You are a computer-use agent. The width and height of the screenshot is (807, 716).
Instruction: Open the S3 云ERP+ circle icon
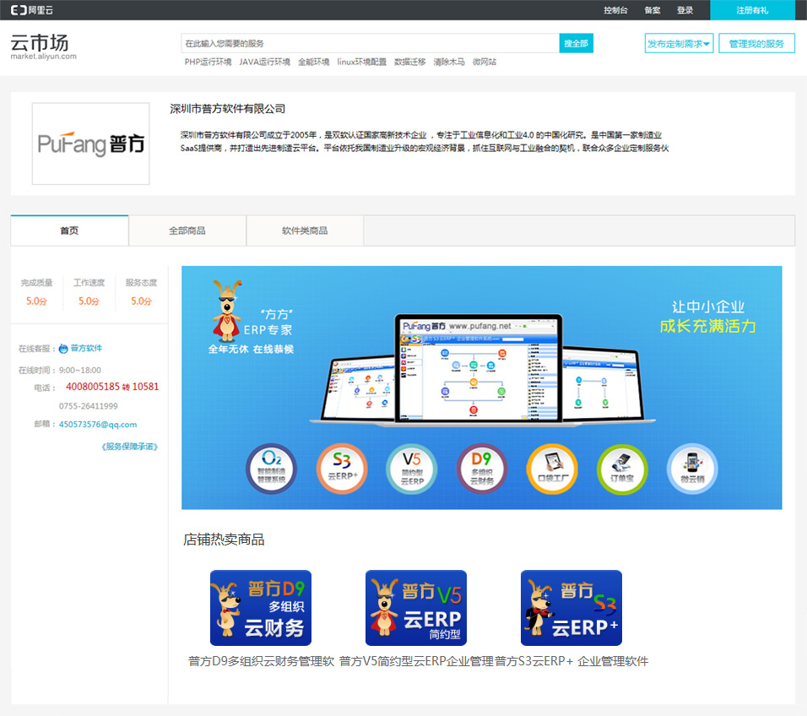click(x=341, y=469)
